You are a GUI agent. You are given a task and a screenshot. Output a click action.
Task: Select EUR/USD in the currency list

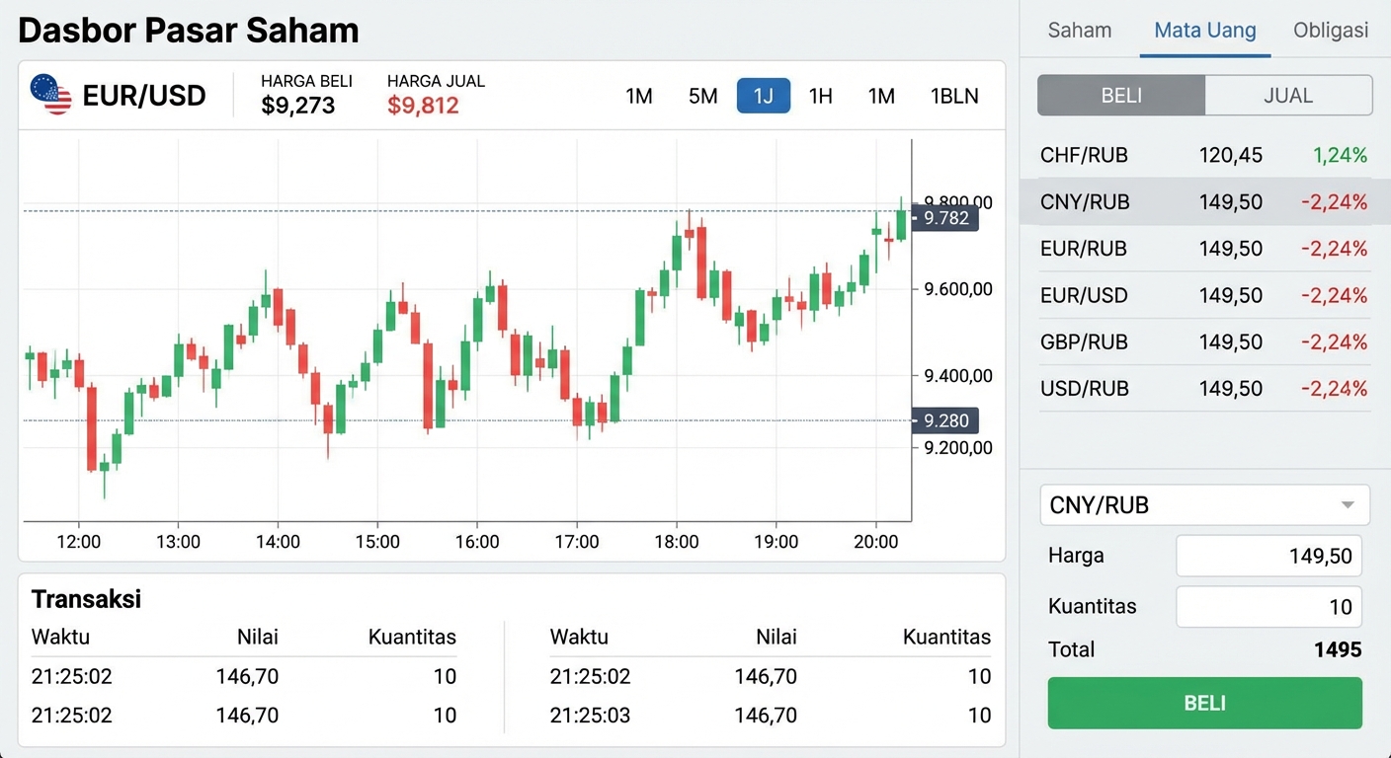[1203, 295]
